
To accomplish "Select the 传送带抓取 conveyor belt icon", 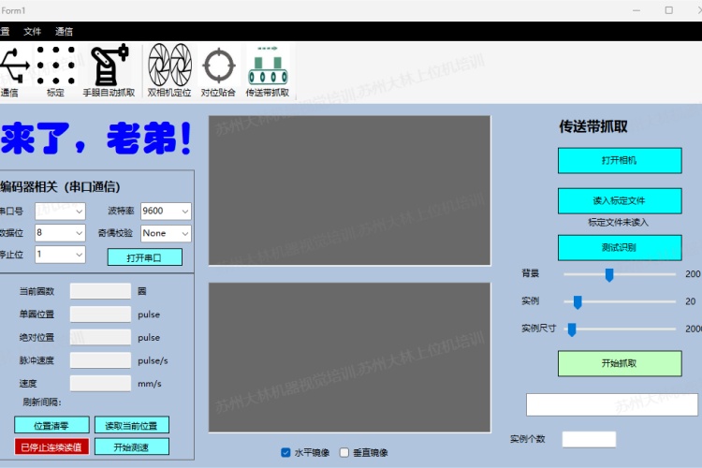I will coord(268,67).
